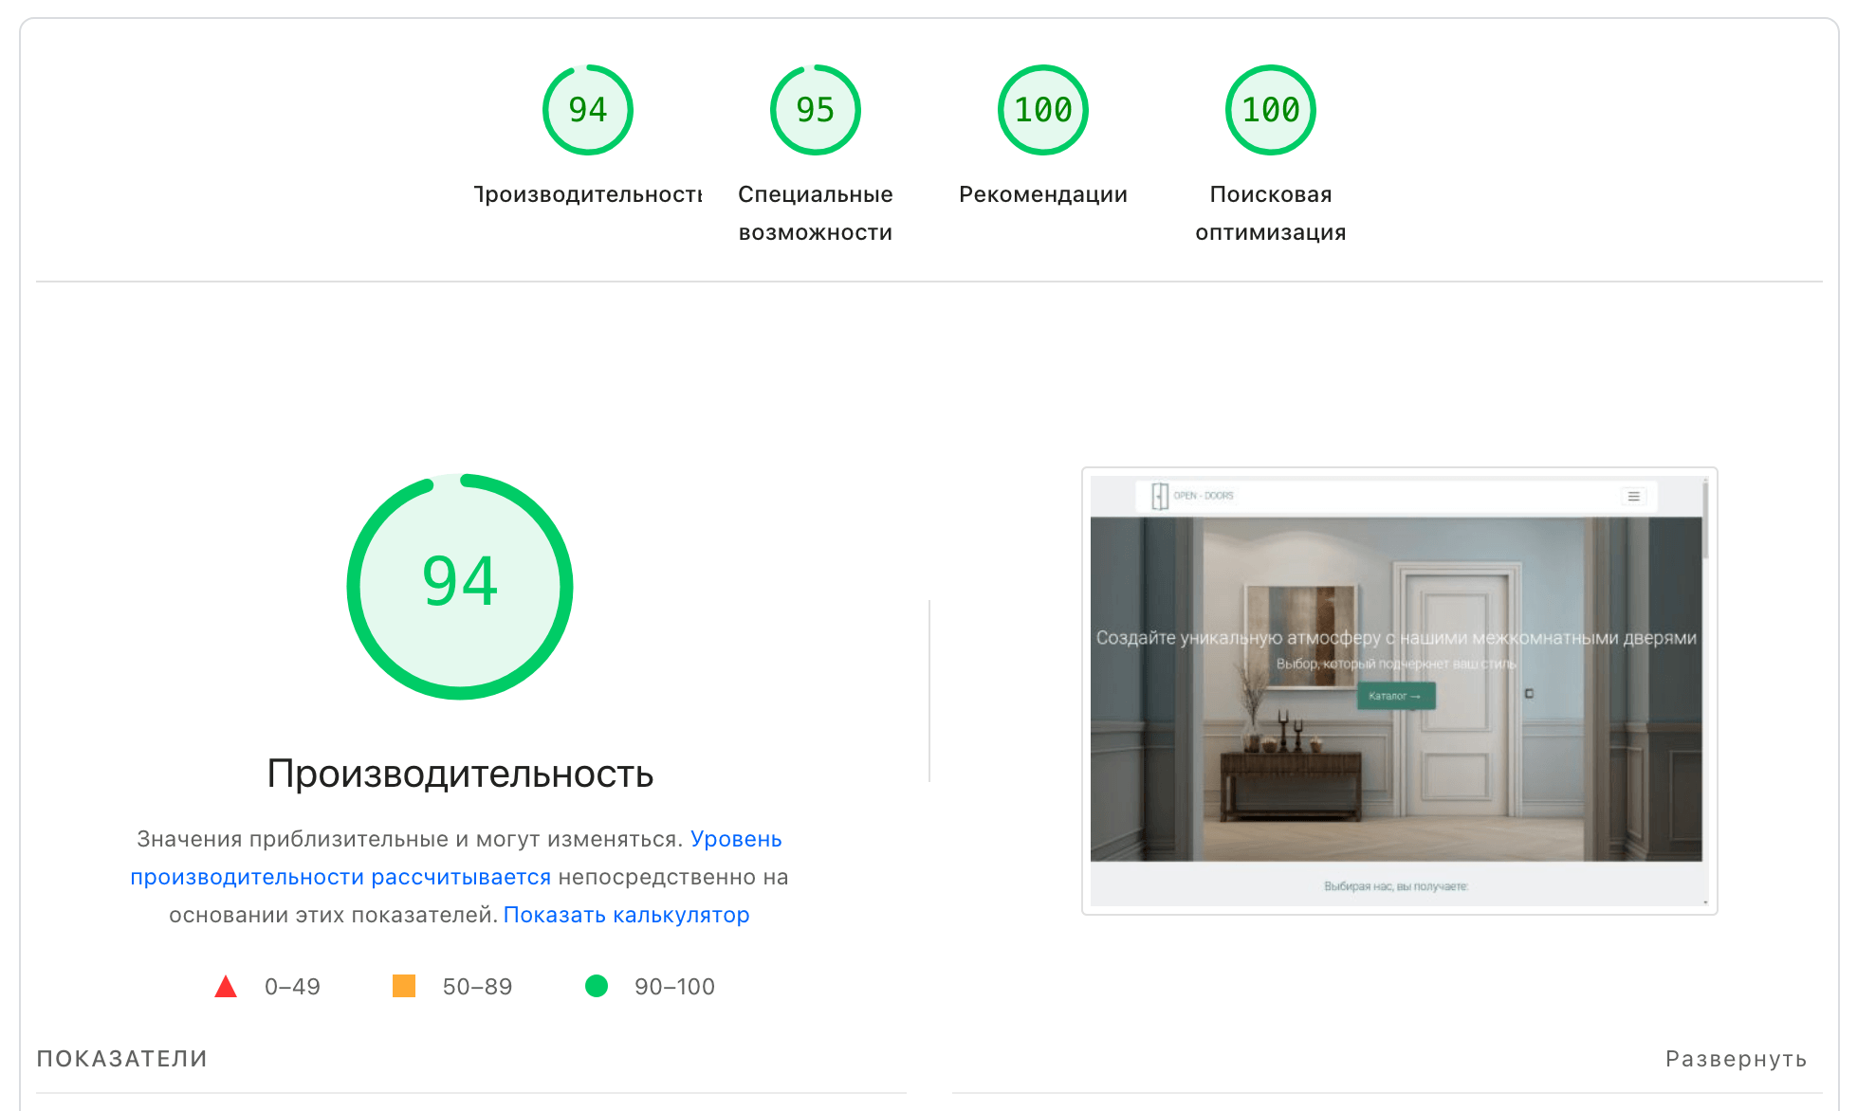Click the Показать калькулятор link
The image size is (1857, 1111).
tap(626, 915)
